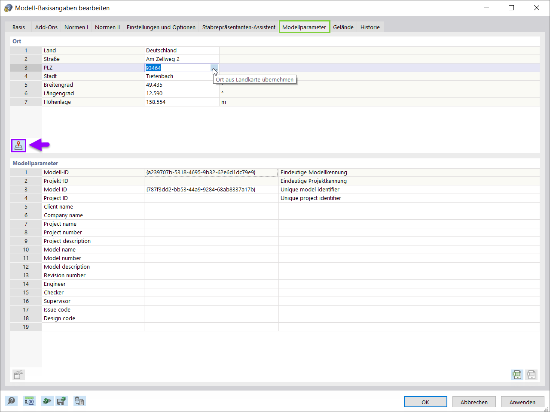The width and height of the screenshot is (550, 412).
Task: Click the Supervisor row label
Action: [x=57, y=301]
